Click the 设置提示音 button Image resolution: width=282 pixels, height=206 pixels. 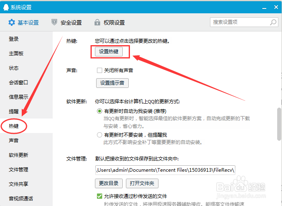click(x=112, y=83)
